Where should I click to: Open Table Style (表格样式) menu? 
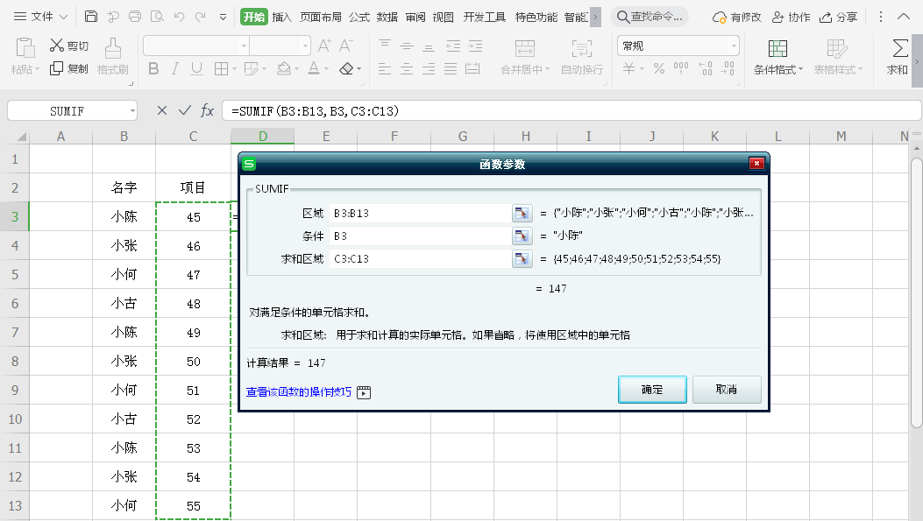pyautogui.click(x=838, y=69)
